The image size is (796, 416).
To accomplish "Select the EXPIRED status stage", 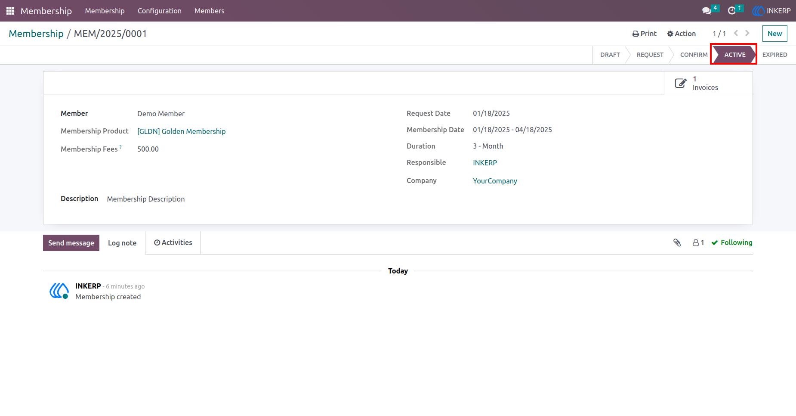I will [x=774, y=55].
